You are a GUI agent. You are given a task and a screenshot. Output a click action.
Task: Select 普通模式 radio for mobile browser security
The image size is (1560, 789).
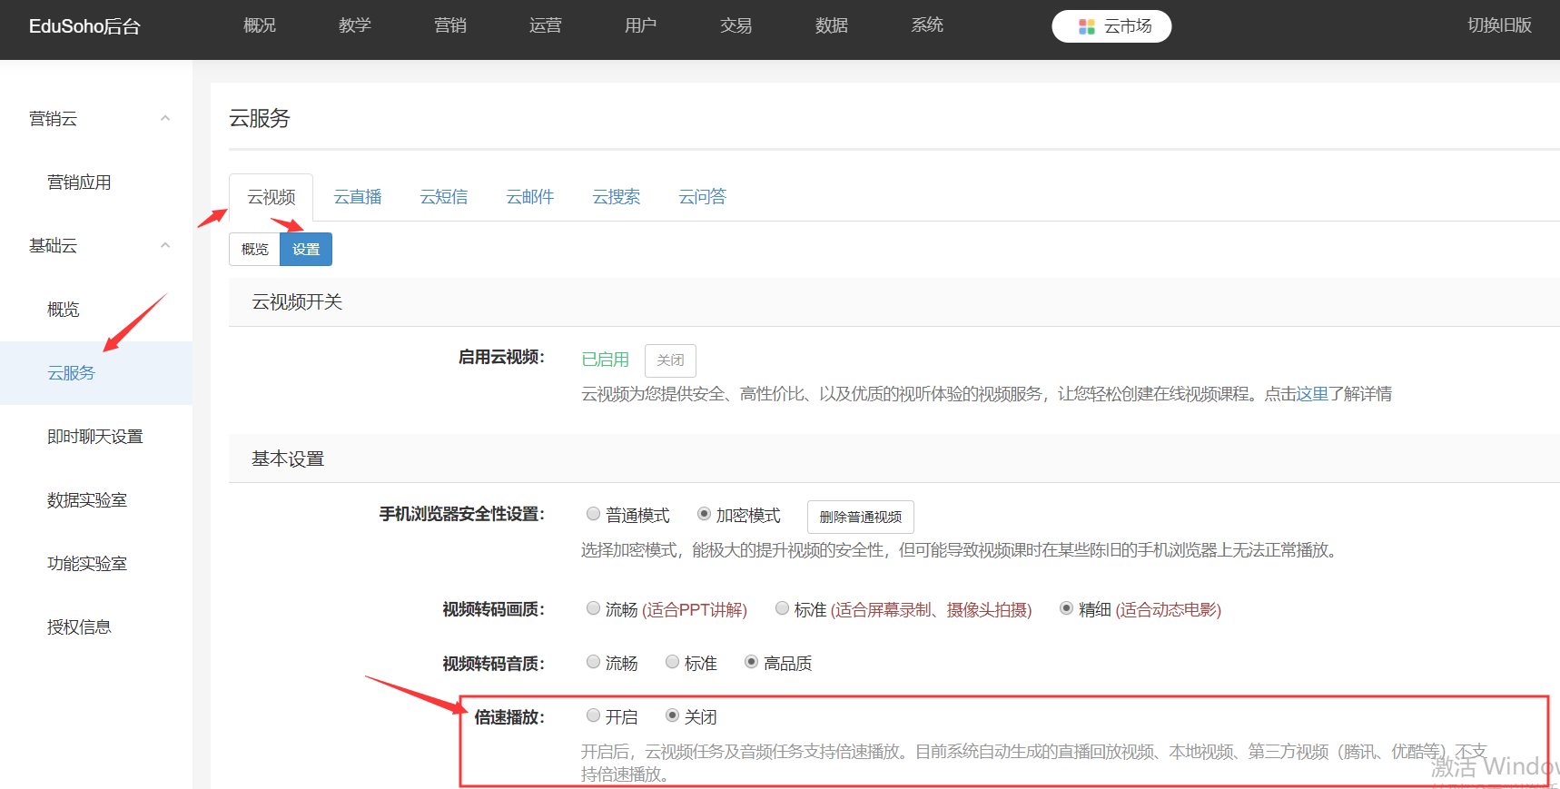(x=594, y=514)
